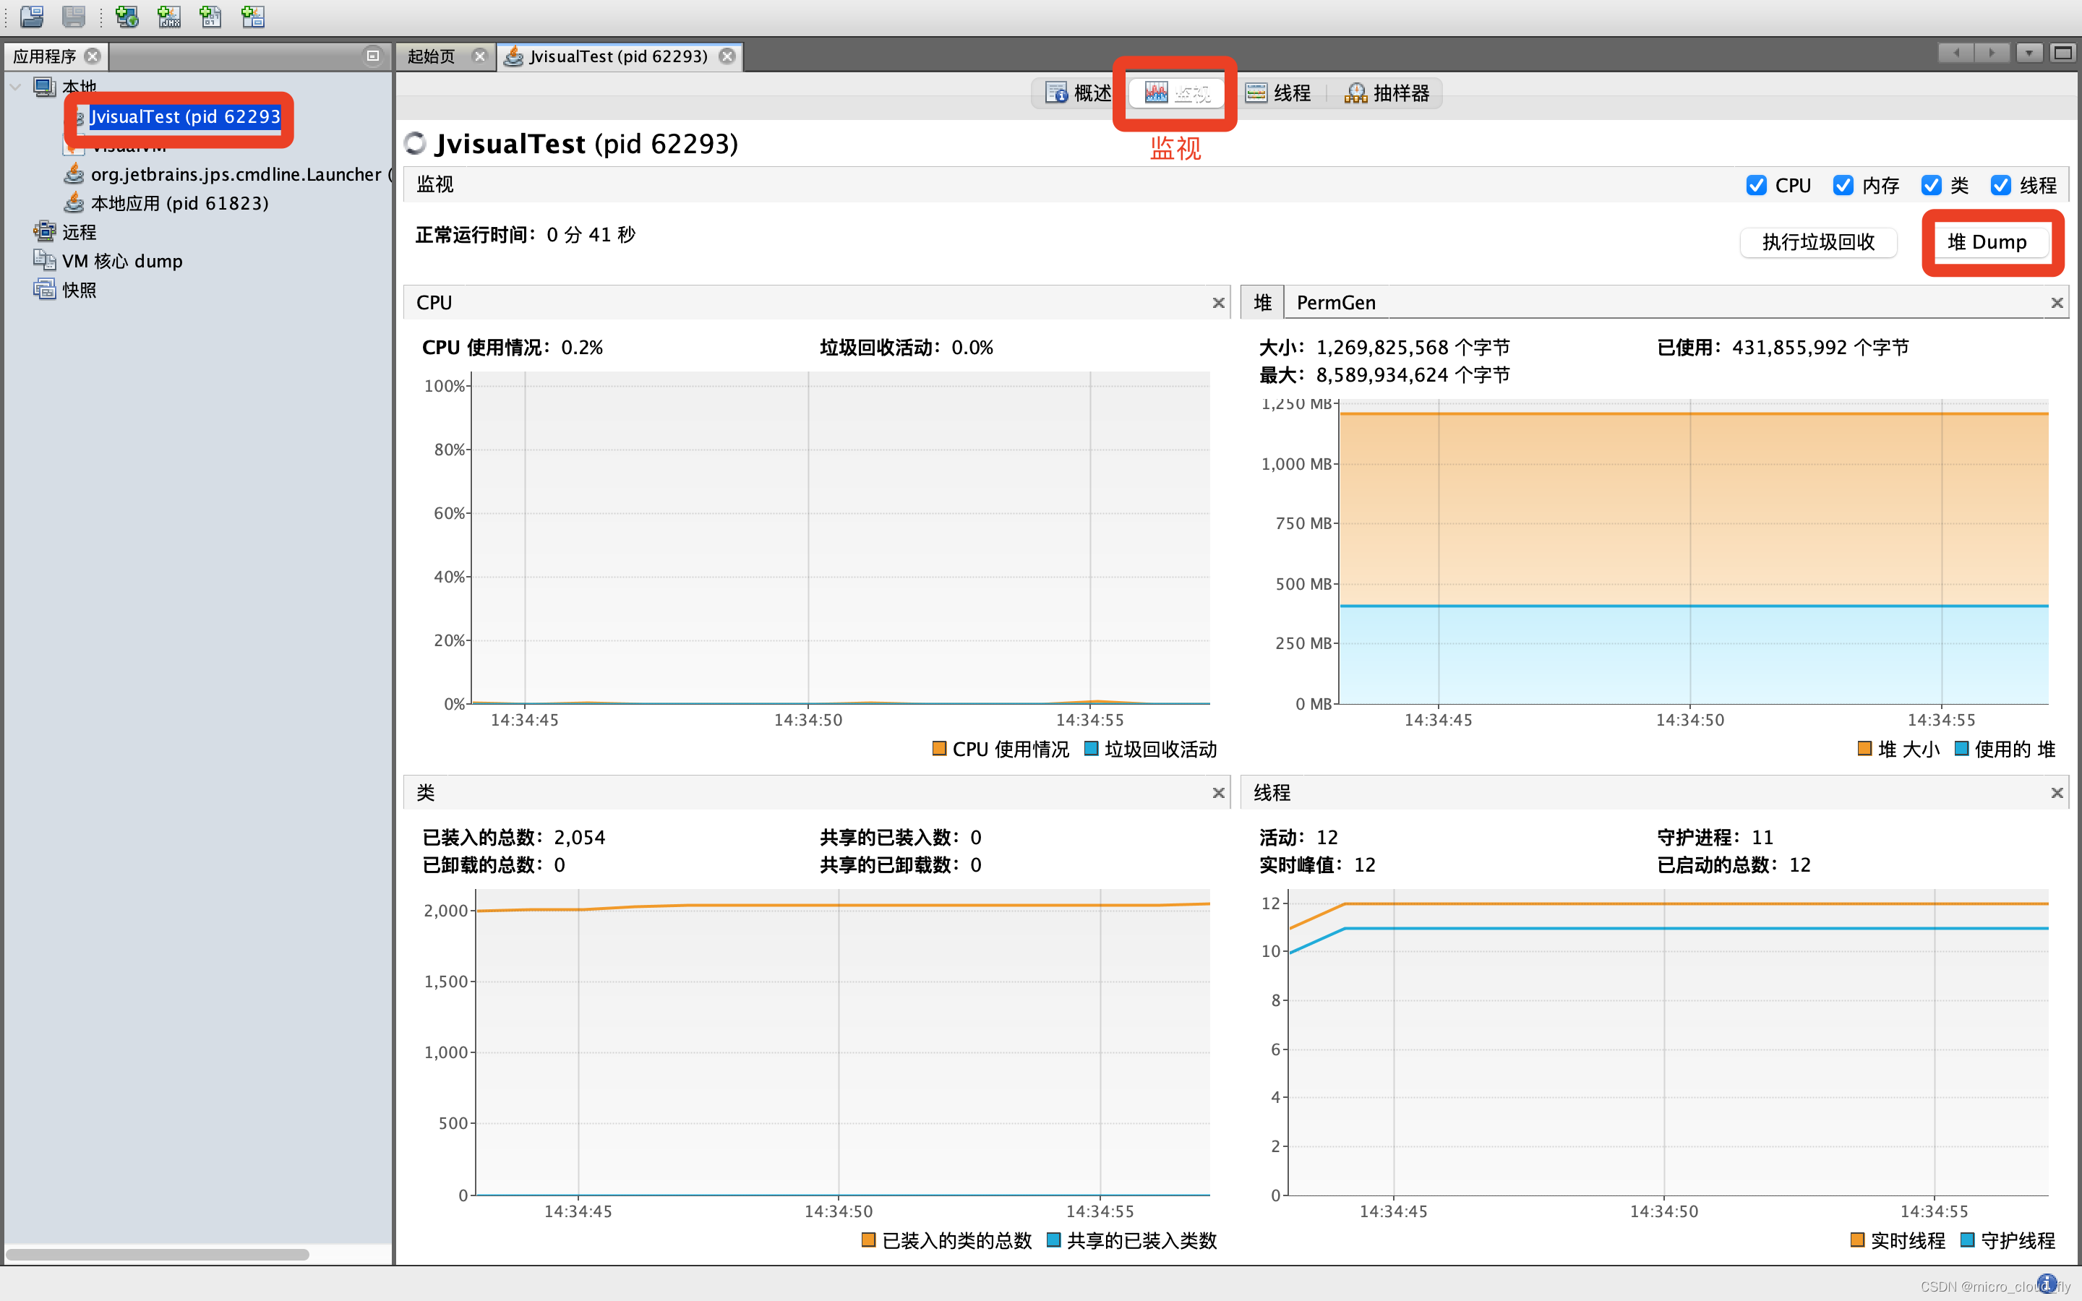Viewport: 2082px width, 1301px height.
Task: Uncheck the 类 graph checkbox
Action: pos(1932,185)
